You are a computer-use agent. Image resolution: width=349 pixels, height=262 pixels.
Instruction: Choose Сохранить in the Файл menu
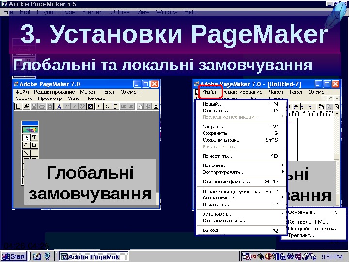[241, 133]
